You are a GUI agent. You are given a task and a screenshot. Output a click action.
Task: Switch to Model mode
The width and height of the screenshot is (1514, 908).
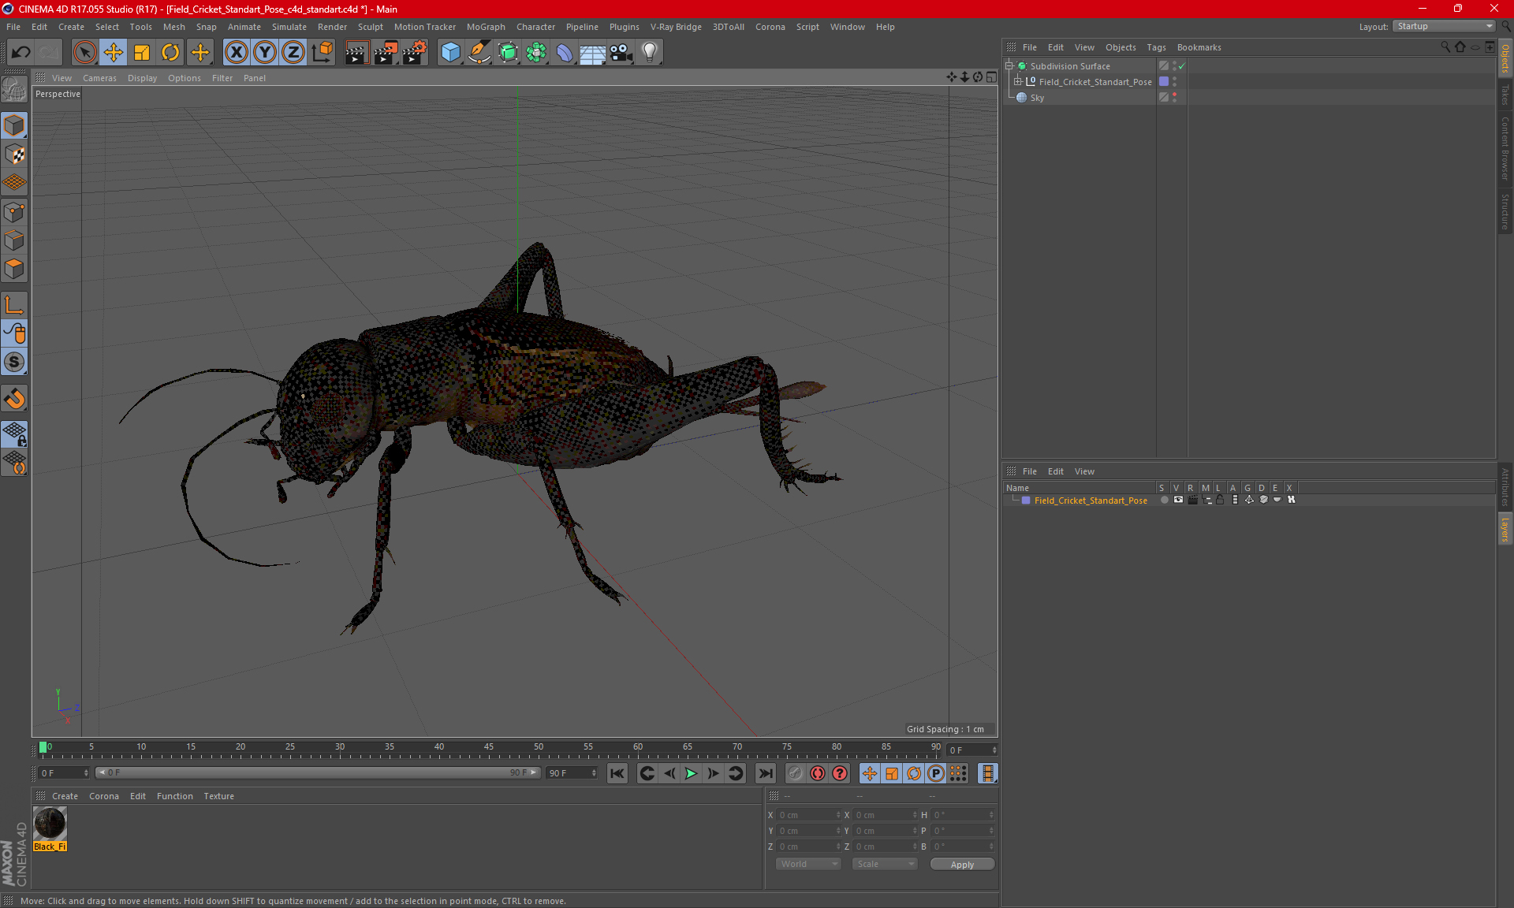(x=14, y=125)
